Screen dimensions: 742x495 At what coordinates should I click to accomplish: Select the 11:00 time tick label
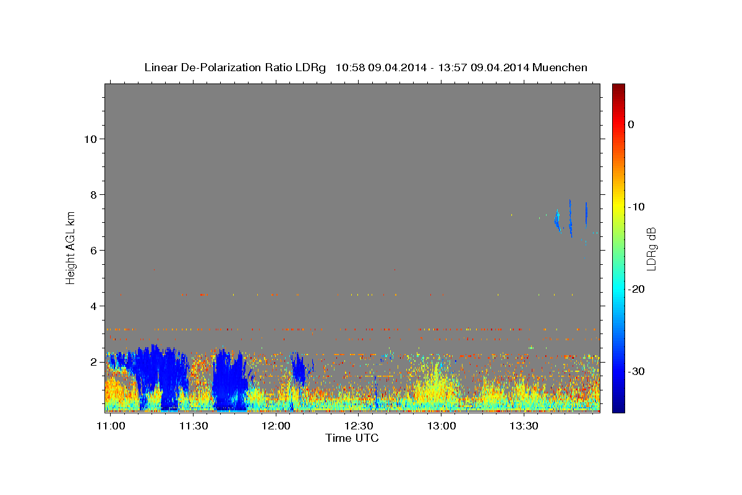pos(111,426)
